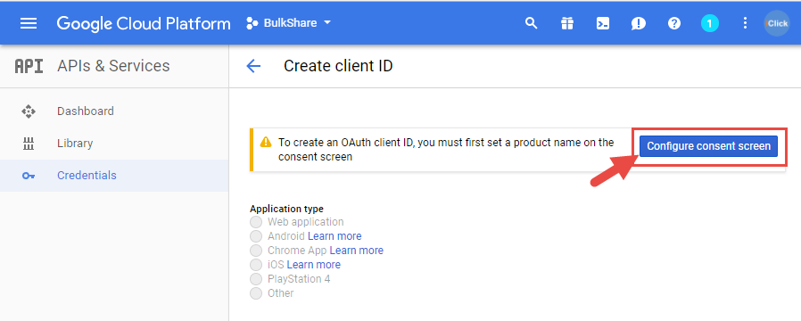
Task: Click the Library sidebar icon
Action: tap(28, 144)
